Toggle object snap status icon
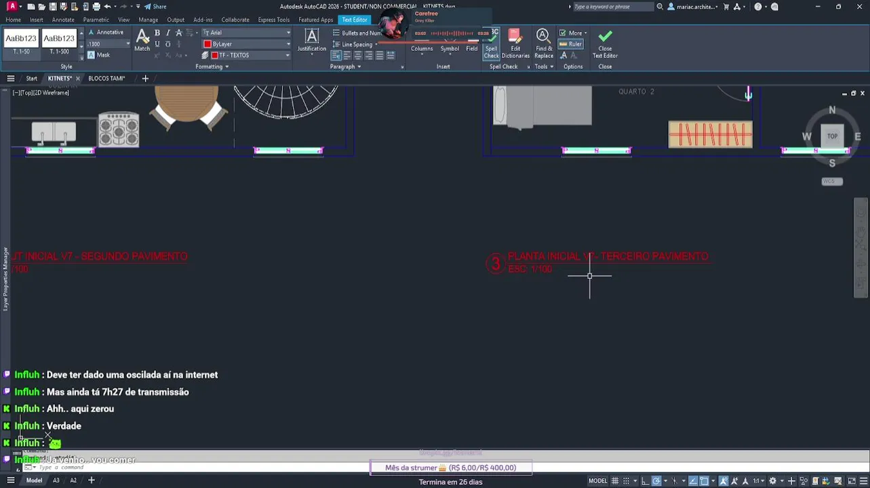 [704, 481]
